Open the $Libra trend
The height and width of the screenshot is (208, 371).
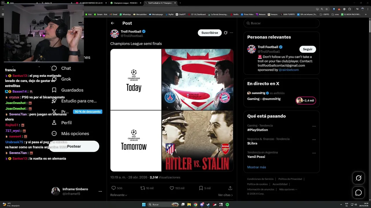pyautogui.click(x=252, y=143)
